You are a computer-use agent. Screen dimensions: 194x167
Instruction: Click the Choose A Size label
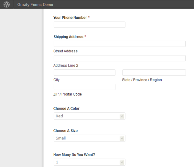[65, 131]
